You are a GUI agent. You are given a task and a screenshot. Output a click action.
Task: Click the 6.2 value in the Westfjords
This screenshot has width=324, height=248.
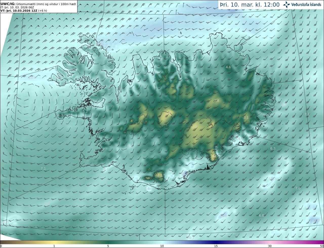coord(77,63)
